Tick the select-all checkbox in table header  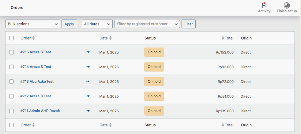(11, 38)
